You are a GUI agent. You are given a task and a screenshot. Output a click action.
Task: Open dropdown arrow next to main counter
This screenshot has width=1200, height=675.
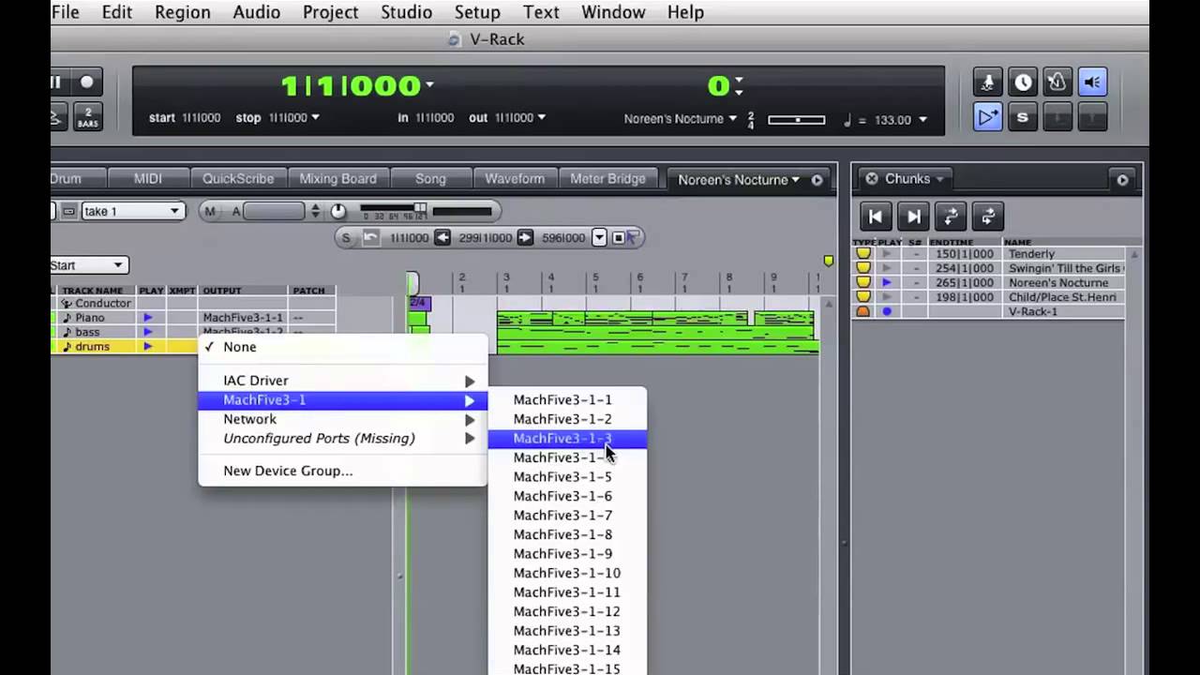pos(429,84)
